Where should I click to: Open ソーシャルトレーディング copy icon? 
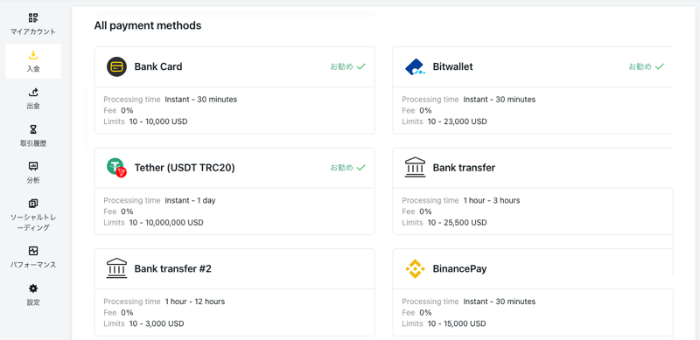(33, 204)
